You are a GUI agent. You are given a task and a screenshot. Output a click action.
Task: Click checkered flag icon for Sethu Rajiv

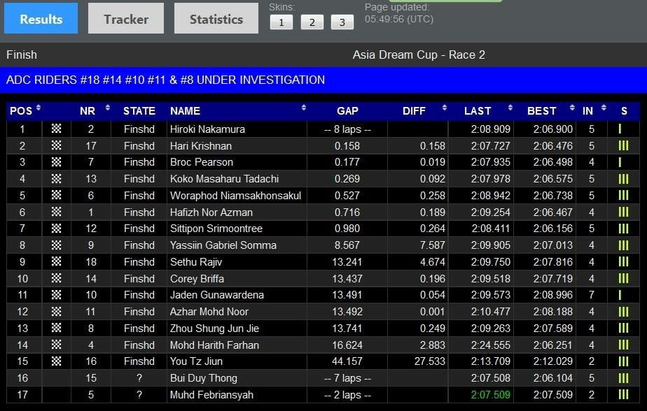(x=57, y=261)
